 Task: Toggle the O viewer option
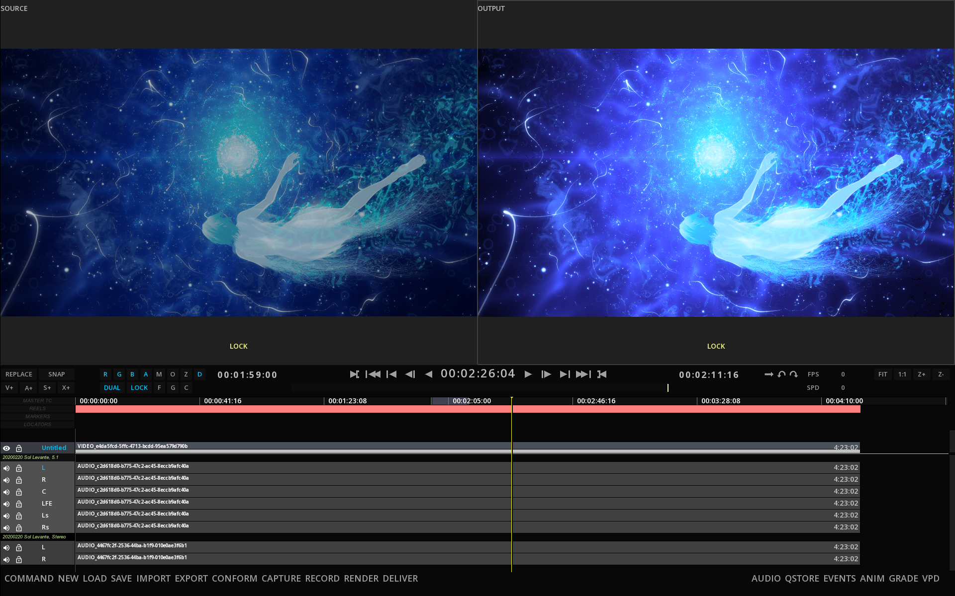173,374
